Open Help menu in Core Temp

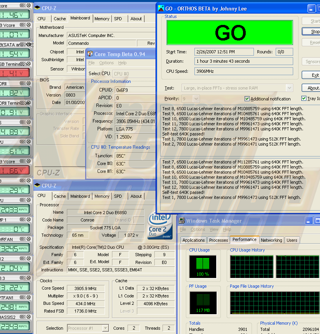tap(122, 63)
